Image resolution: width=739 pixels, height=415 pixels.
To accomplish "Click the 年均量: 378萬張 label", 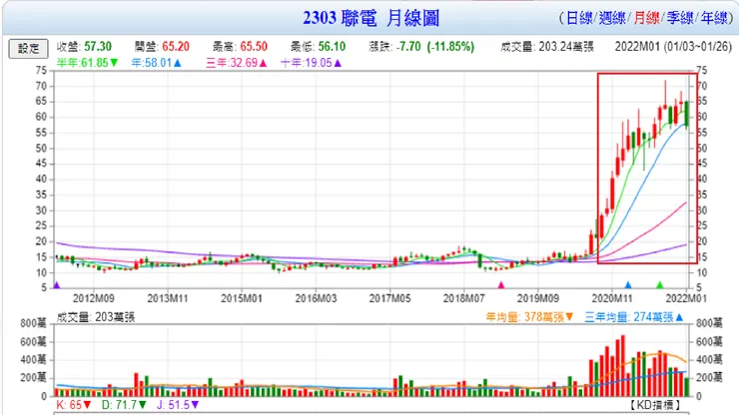I will (529, 317).
